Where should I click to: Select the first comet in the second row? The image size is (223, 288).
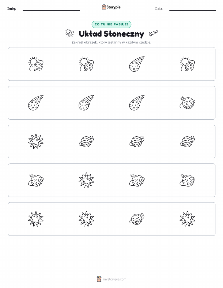coord(36,103)
